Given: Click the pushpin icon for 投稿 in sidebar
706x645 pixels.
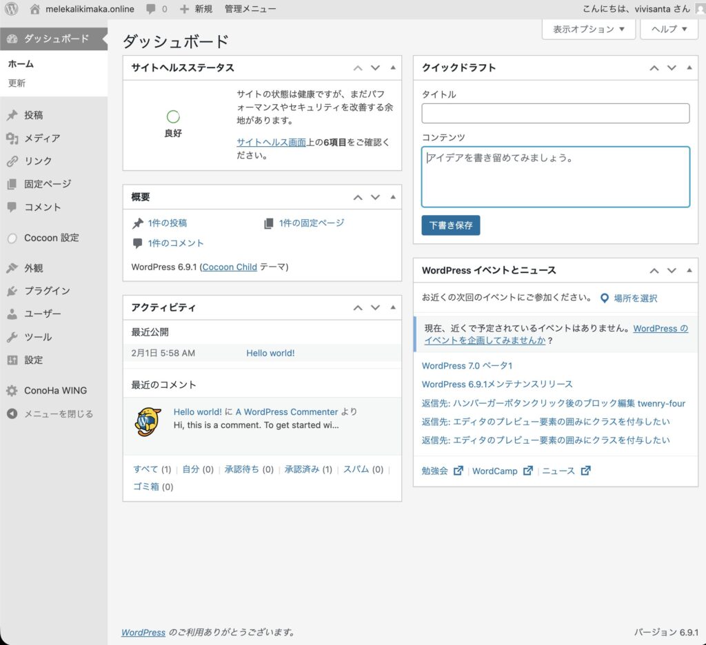Looking at the screenshot, I should (x=12, y=115).
